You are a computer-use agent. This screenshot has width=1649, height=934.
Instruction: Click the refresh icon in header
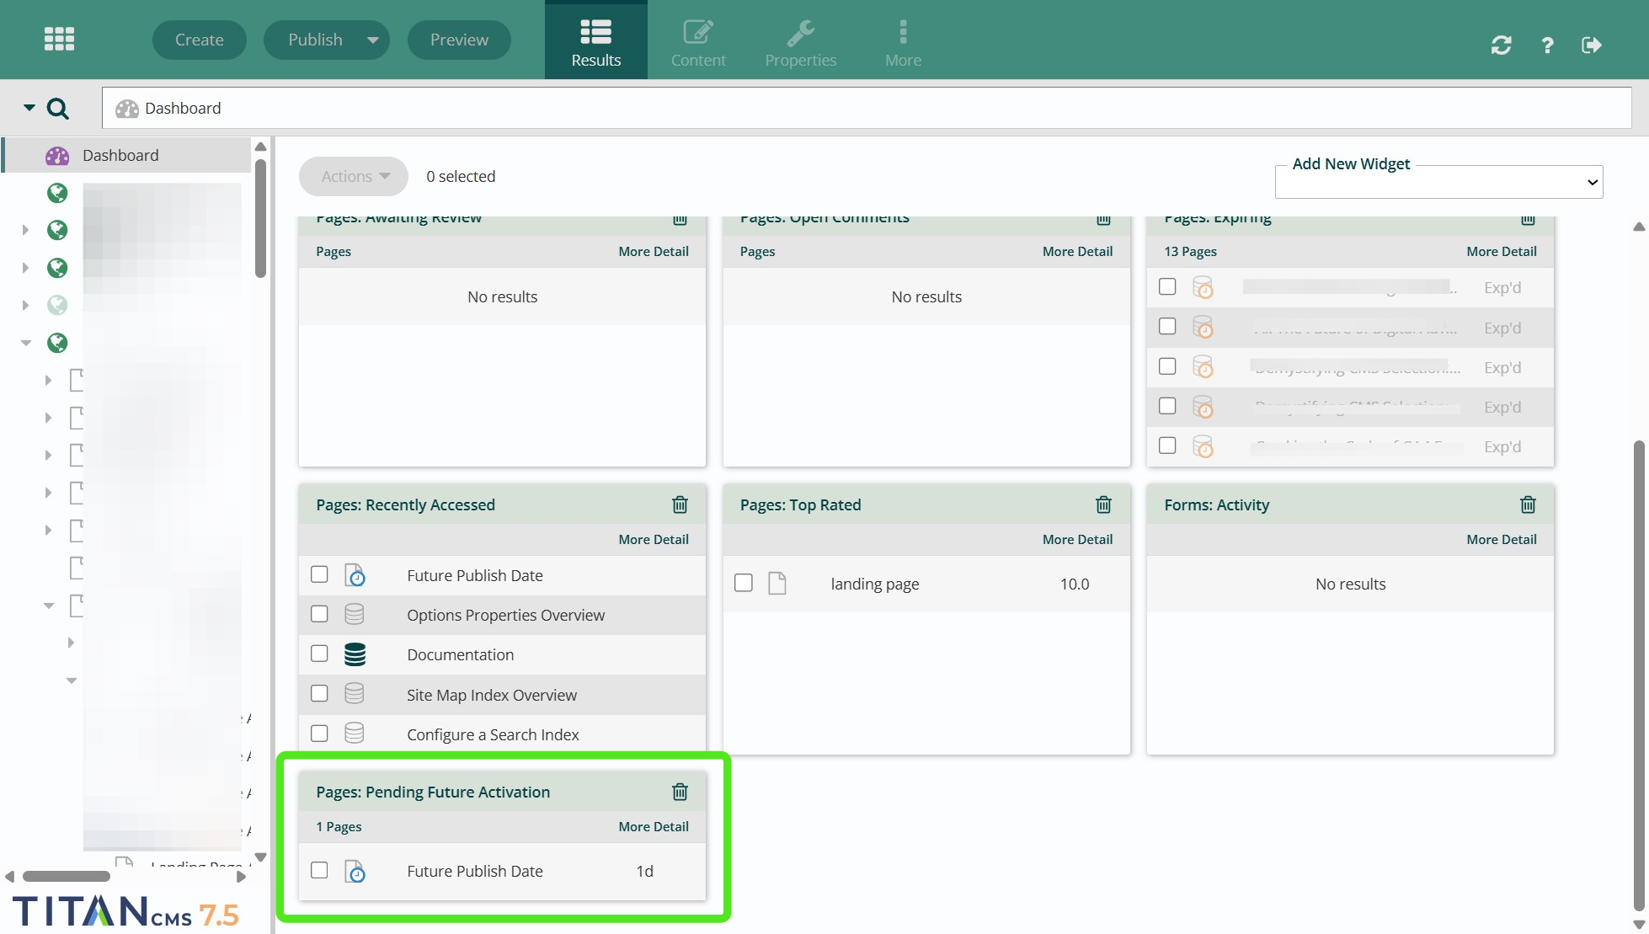(1501, 45)
